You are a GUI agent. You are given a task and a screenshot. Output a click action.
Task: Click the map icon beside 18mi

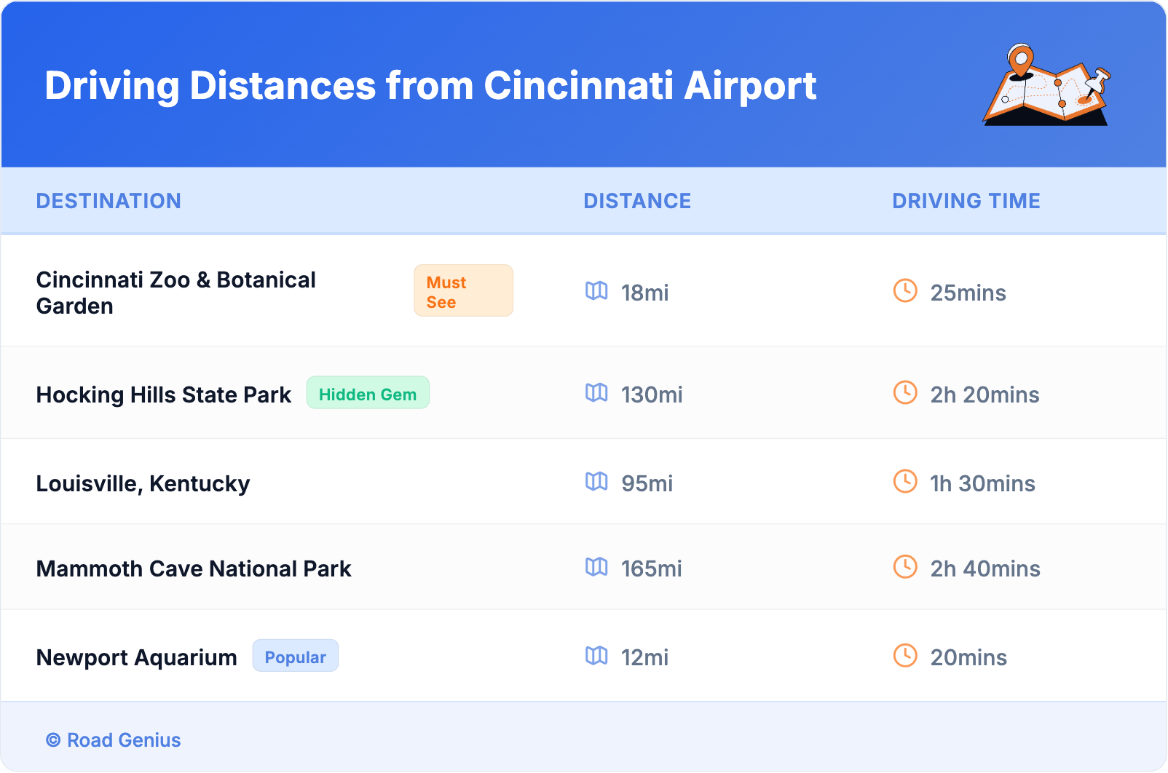point(596,291)
